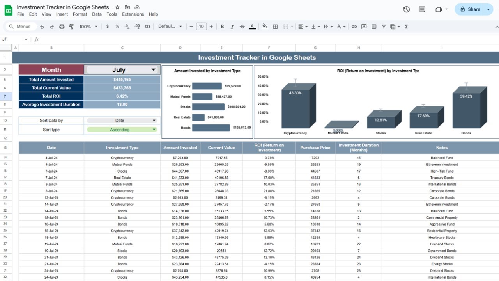Screen dimensions: 499x281
Task: Open the zoom level 100% dropdown
Action: (x=88, y=27)
